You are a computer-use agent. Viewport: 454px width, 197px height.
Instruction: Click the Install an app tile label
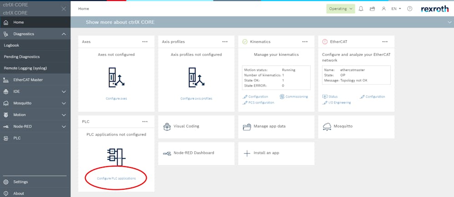click(266, 153)
